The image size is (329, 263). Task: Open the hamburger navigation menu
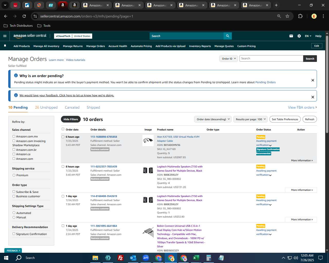point(5,36)
